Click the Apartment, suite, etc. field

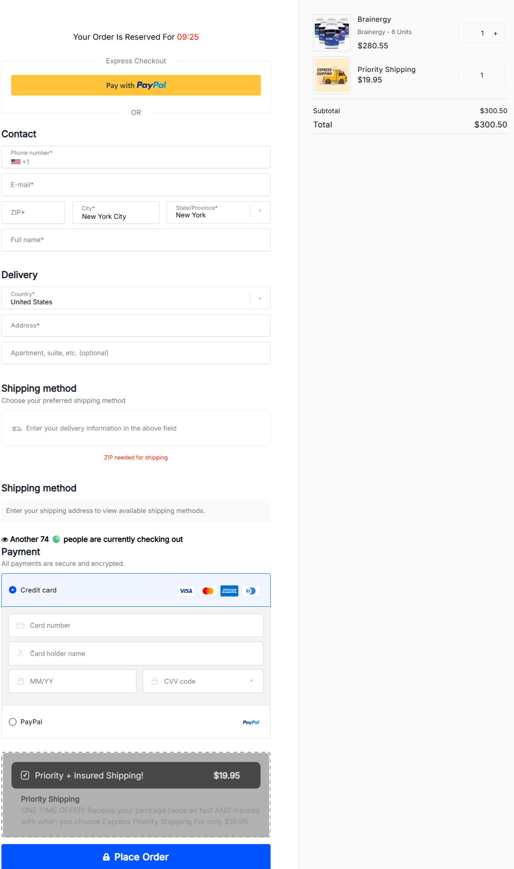(136, 353)
